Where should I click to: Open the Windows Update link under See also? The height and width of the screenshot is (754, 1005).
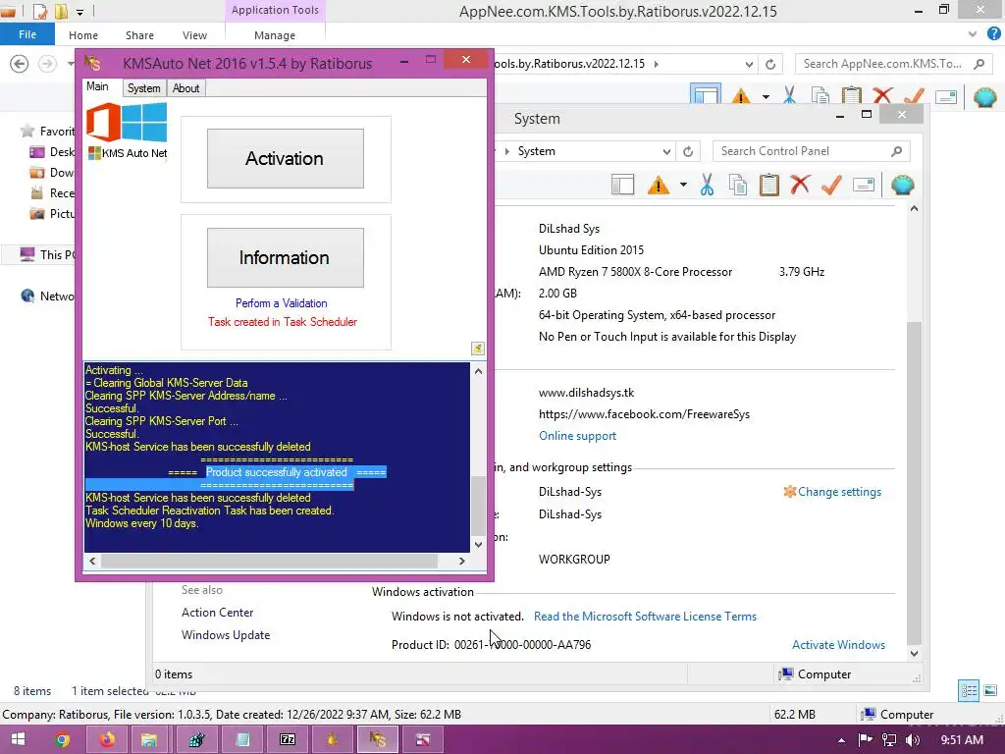pyautogui.click(x=226, y=635)
